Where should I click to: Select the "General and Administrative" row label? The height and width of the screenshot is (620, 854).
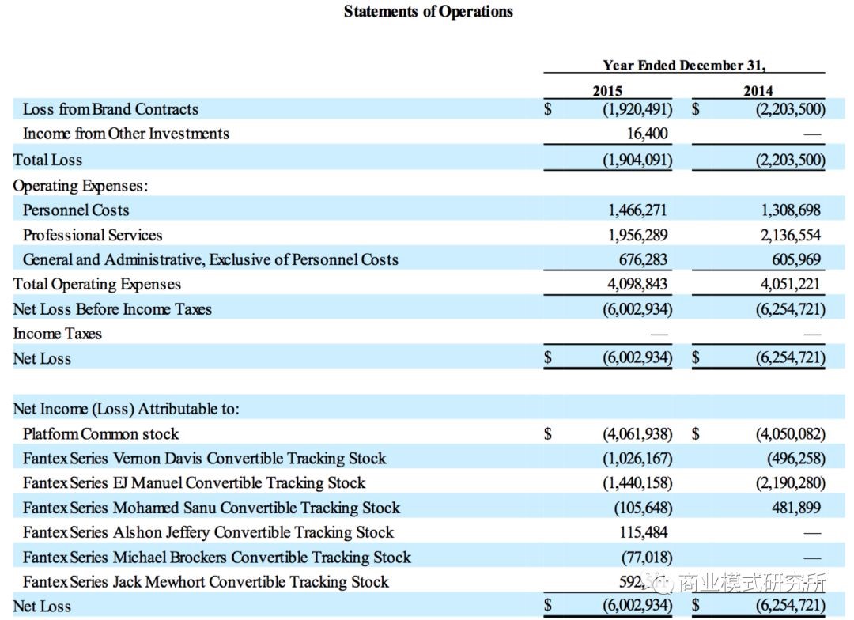210,260
